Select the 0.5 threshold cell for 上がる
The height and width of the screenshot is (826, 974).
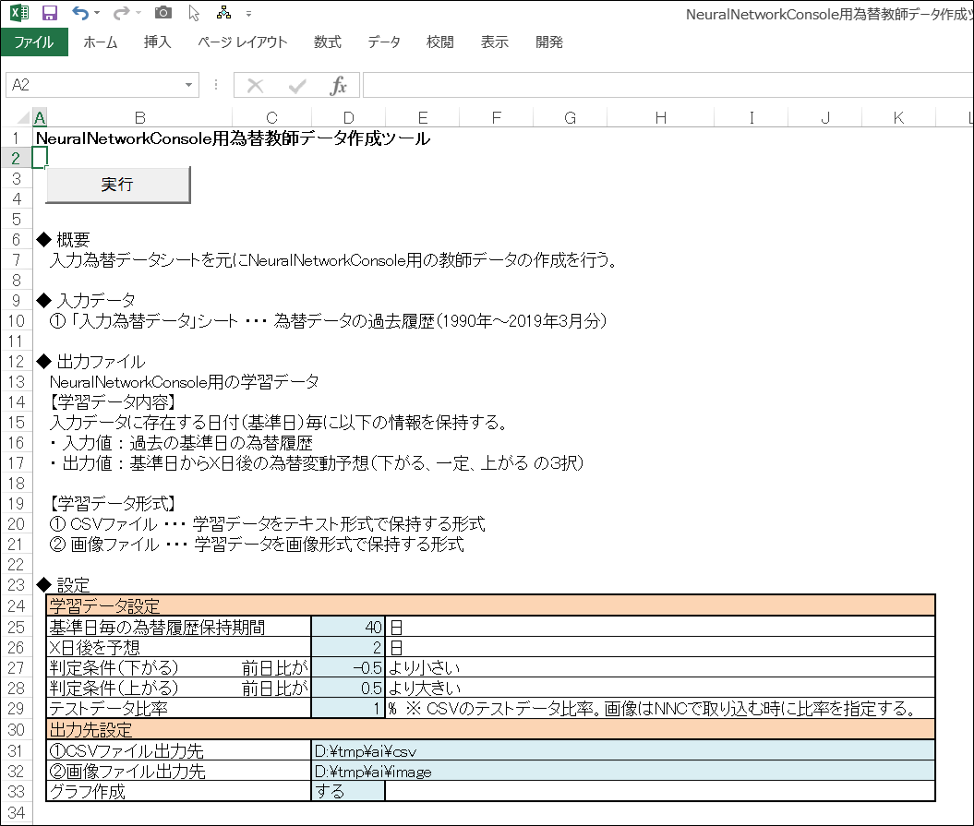348,688
